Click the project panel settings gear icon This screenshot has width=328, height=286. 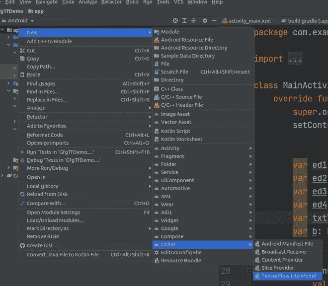tap(205, 21)
